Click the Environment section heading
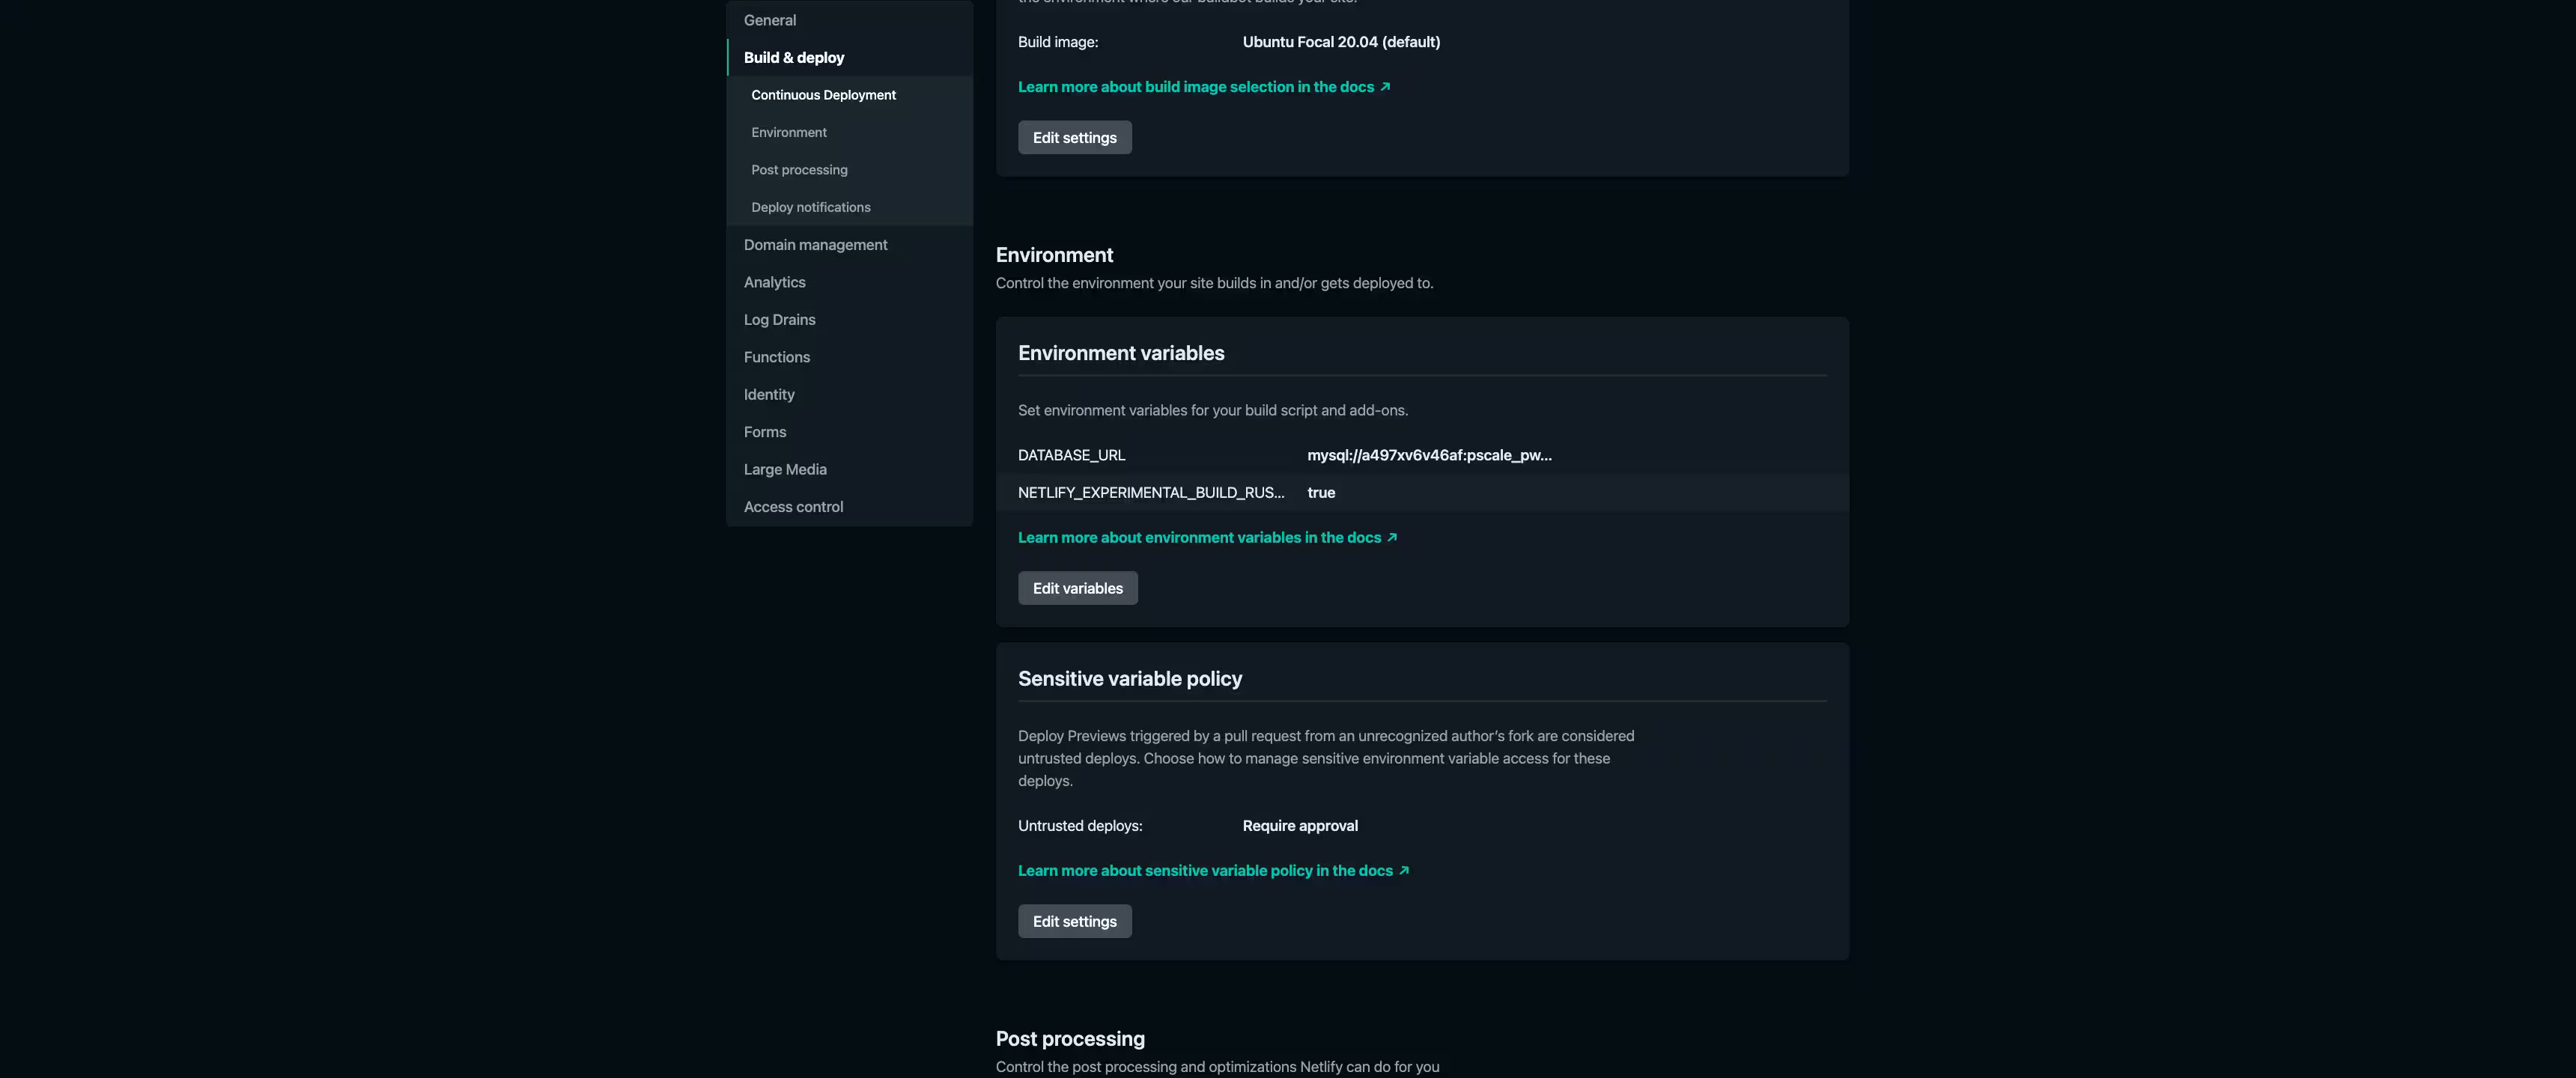Screen dimensions: 2576x1078 [1054, 255]
